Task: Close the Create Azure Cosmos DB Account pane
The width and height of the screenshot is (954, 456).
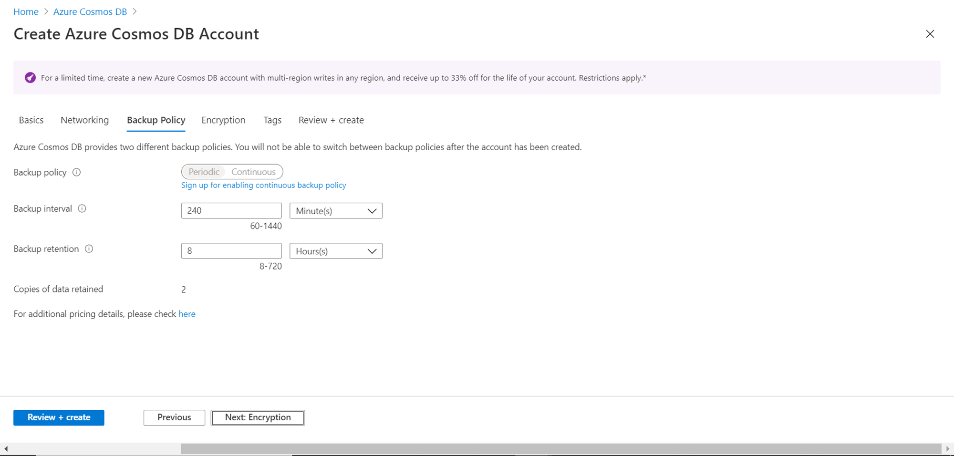Action: pos(930,34)
